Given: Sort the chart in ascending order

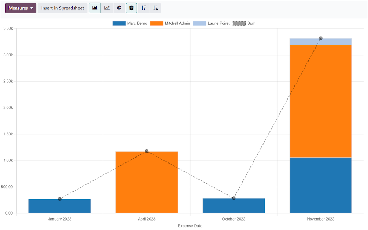Looking at the screenshot, I should (x=156, y=8).
